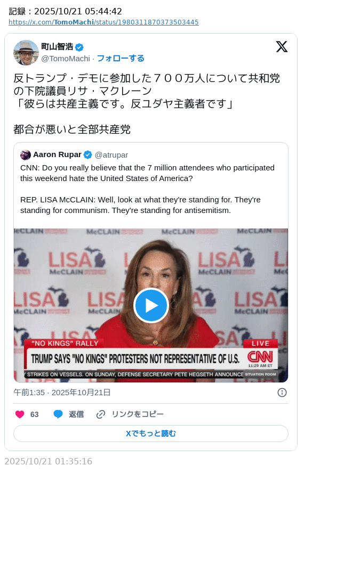Screen dimensions: 352x572
Task: Open the tweet info icon
Action: click(x=282, y=393)
